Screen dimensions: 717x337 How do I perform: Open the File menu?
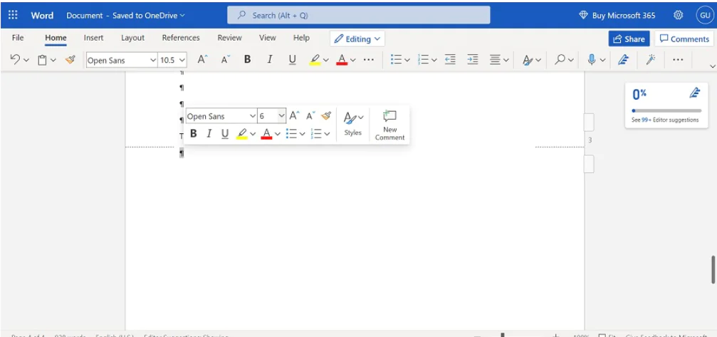[18, 38]
